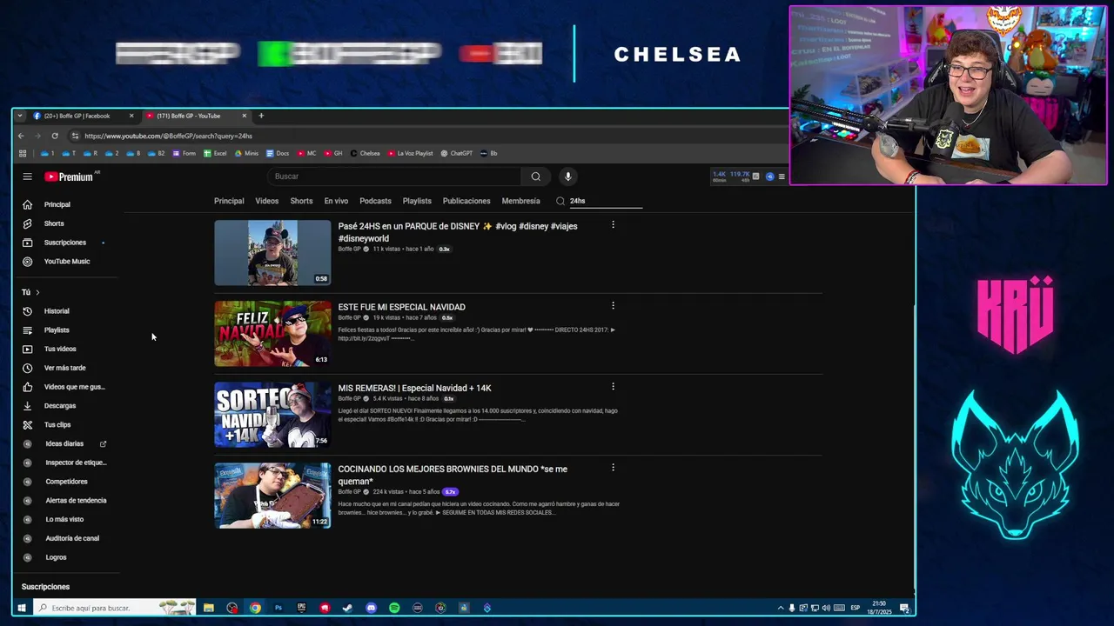Viewport: 1114px width, 626px height.
Task: Select the En vivo channel tab
Action: click(x=336, y=201)
